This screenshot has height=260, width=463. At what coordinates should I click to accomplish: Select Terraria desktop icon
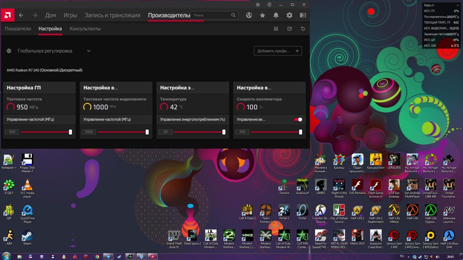[x=284, y=187]
